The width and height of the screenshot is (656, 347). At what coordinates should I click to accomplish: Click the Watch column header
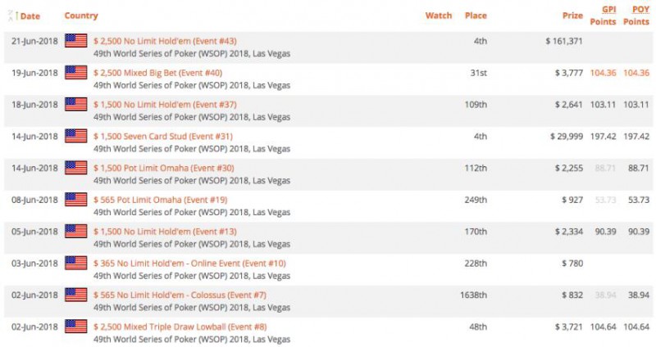[x=439, y=16]
